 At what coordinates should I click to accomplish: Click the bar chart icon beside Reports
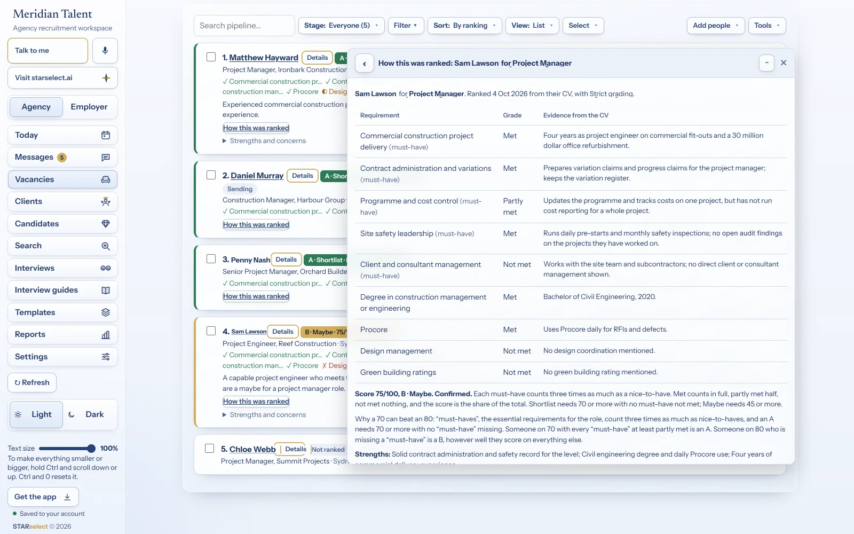tap(106, 334)
